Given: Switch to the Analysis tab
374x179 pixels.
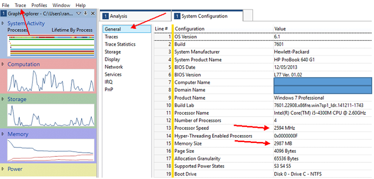Looking at the screenshot, I should tap(135, 16).
